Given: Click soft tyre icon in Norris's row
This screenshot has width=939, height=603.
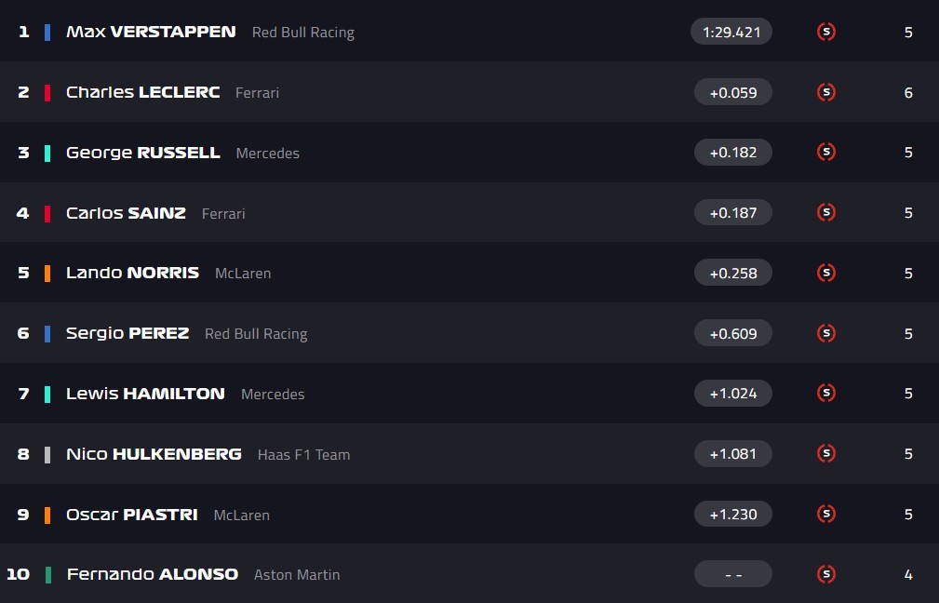Looking at the screenshot, I should (825, 273).
